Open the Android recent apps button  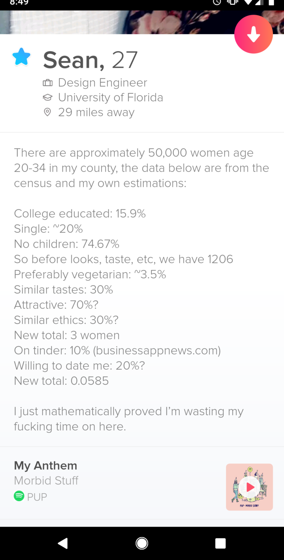[x=220, y=543]
